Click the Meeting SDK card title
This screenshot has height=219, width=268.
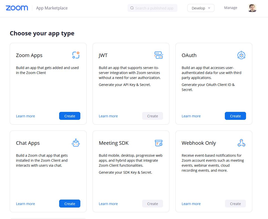click(x=114, y=143)
